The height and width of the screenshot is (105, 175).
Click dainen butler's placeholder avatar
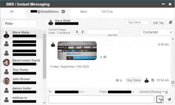(6, 90)
